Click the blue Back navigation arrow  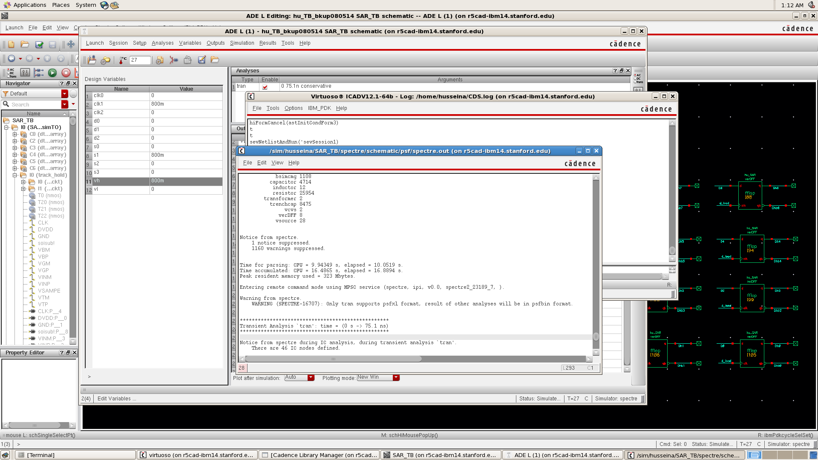12,58
